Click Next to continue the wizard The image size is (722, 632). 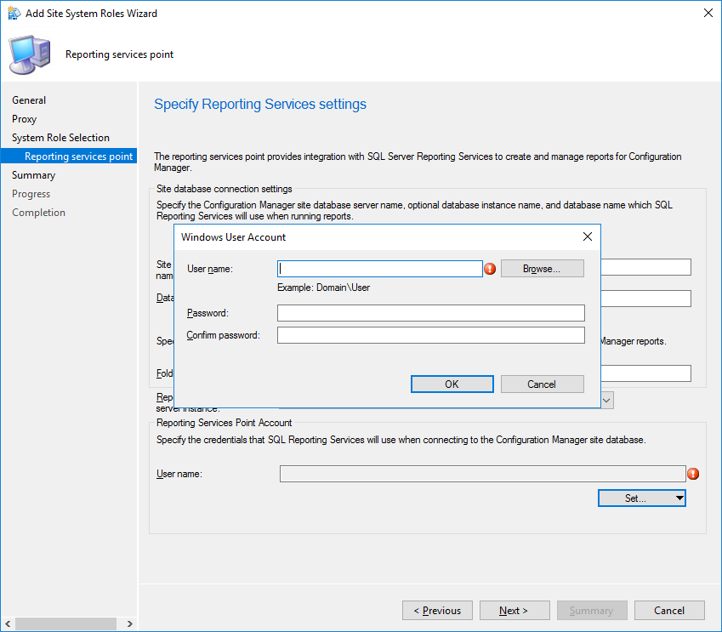click(x=514, y=610)
